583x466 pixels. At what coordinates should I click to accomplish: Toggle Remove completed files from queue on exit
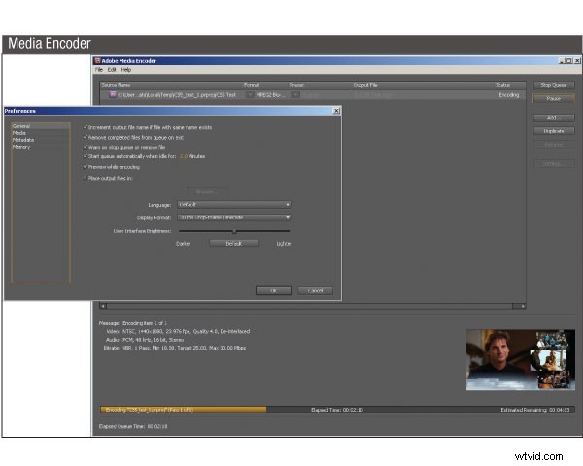(x=86, y=137)
